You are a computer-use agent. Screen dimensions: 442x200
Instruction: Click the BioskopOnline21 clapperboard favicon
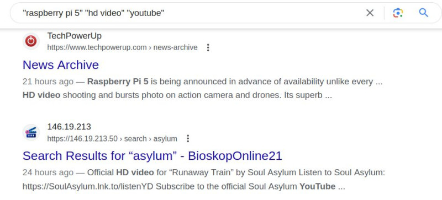(x=31, y=132)
